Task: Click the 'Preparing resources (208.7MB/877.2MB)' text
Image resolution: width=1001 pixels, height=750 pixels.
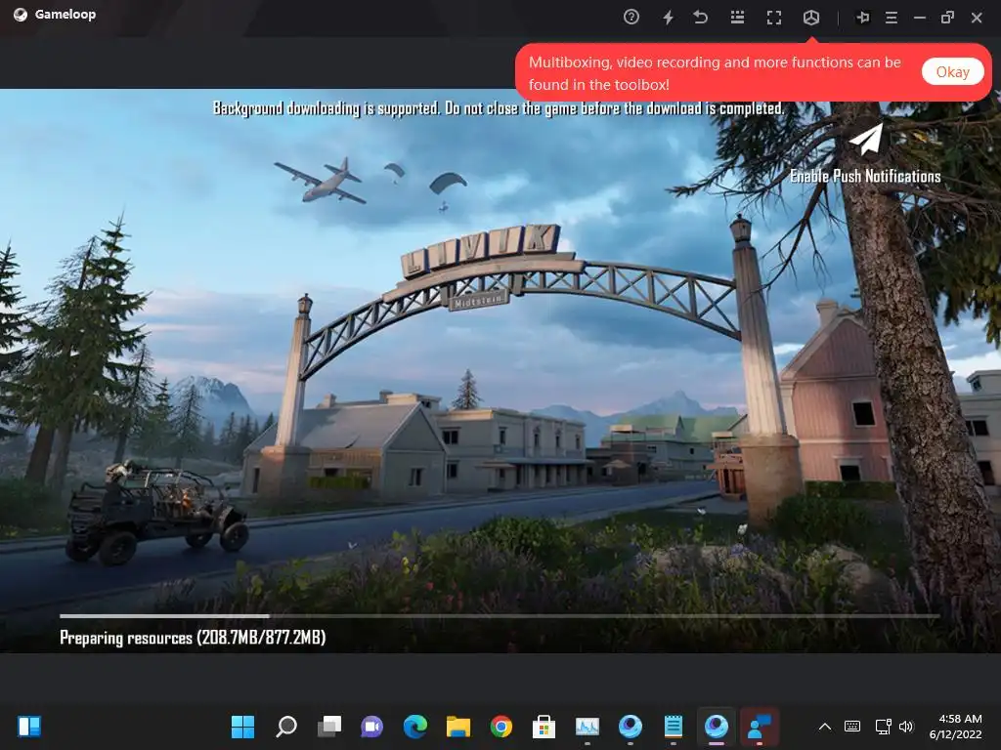Action: point(193,637)
